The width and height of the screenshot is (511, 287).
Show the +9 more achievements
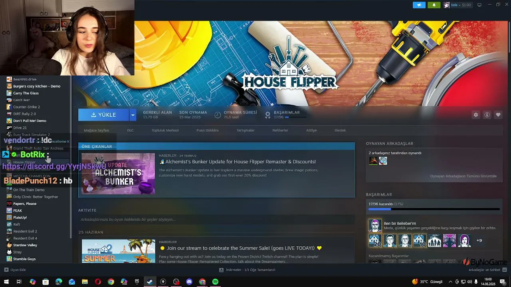tap(479, 241)
